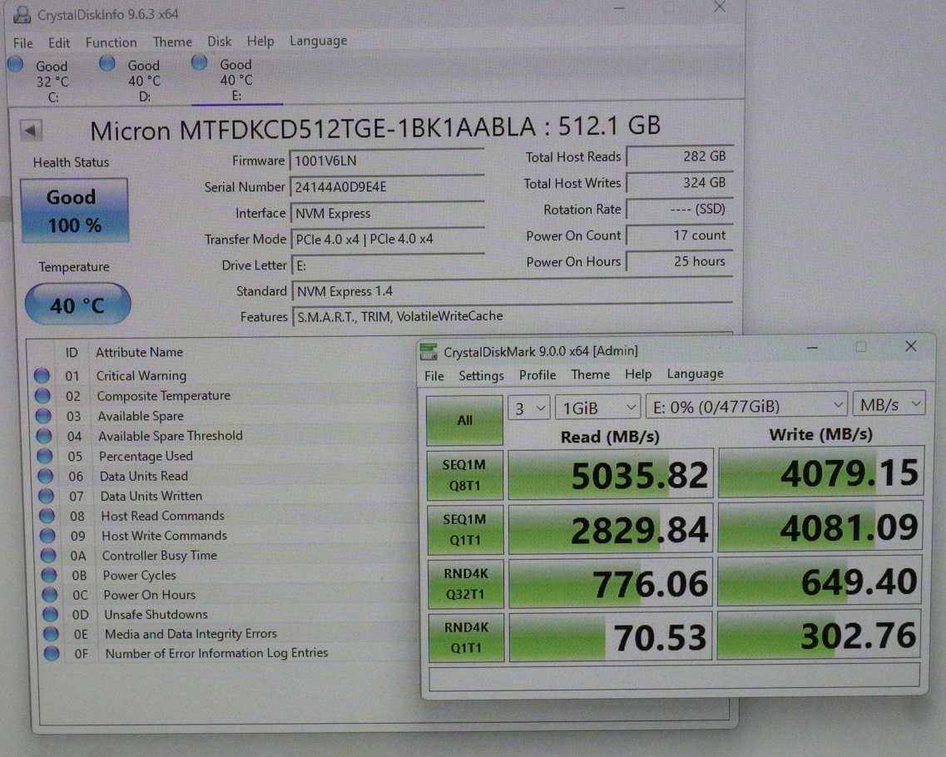Screen dimensions: 946x757
Task: Run the SEQ1M Q8T1 test button
Action: tap(464, 475)
